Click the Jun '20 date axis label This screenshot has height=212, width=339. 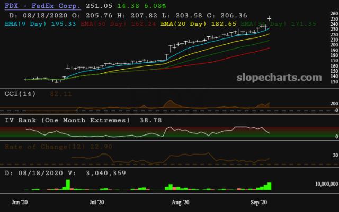point(20,202)
